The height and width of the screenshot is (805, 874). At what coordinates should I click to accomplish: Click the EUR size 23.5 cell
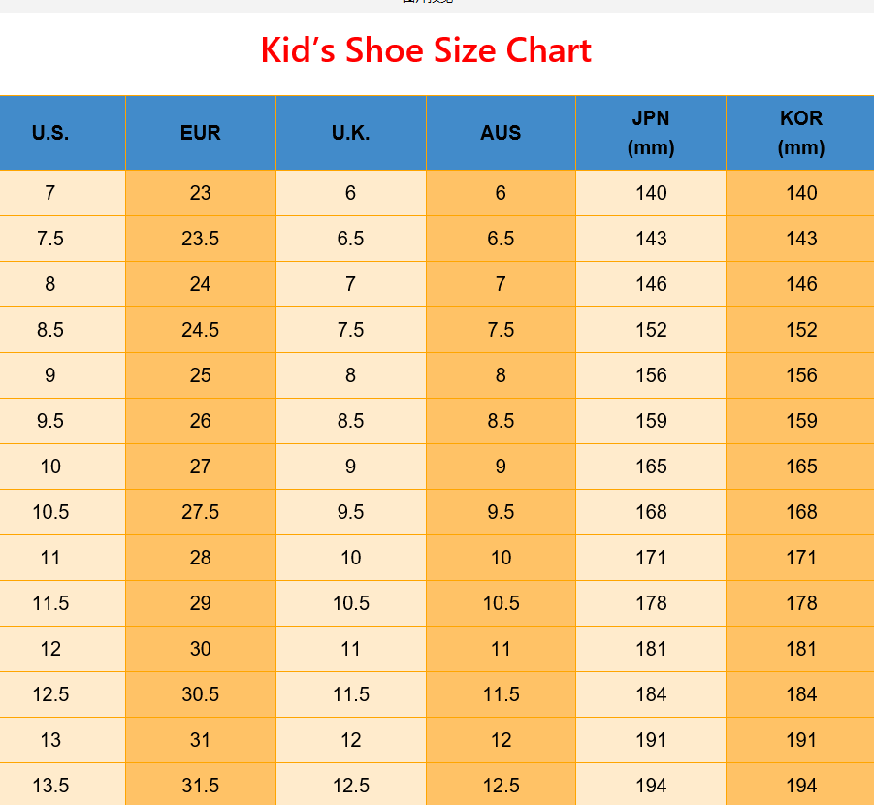pos(201,239)
